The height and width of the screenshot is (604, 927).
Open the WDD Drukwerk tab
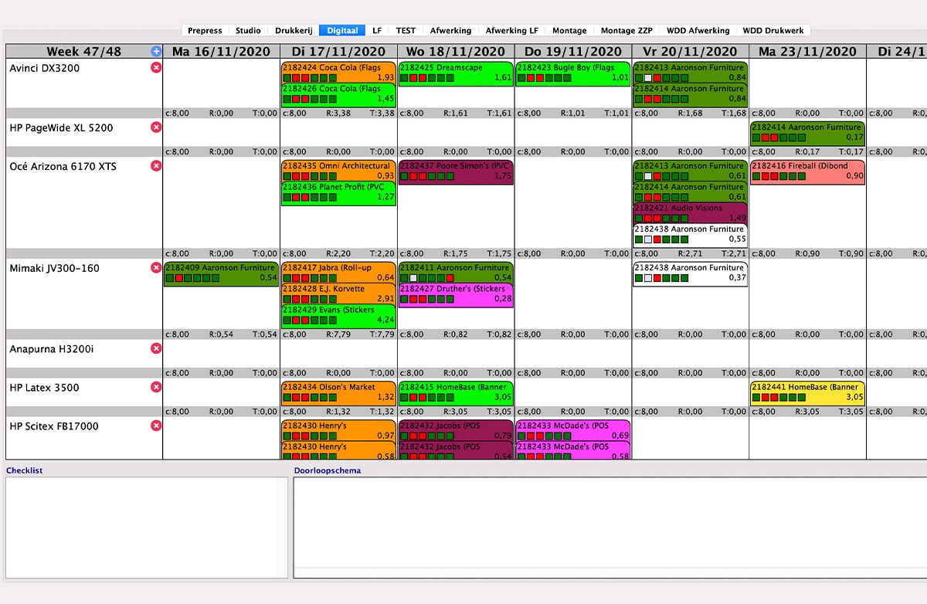coord(773,31)
